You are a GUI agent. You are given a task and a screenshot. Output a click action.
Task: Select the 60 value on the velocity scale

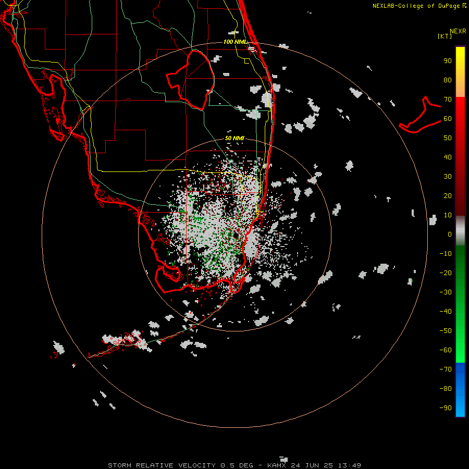tap(448, 119)
